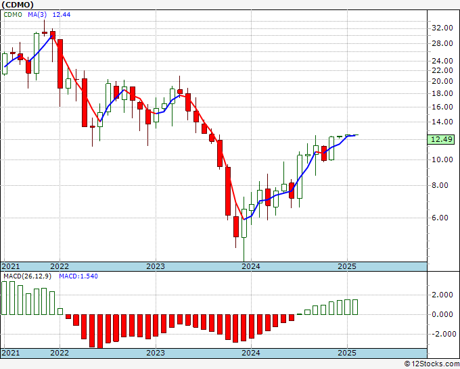
Task: Click the 20.00 price axis label
Action: (x=442, y=81)
